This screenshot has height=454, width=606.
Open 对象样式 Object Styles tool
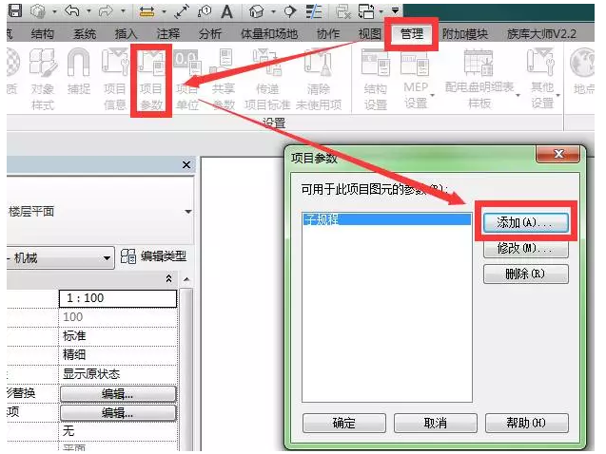pos(43,79)
